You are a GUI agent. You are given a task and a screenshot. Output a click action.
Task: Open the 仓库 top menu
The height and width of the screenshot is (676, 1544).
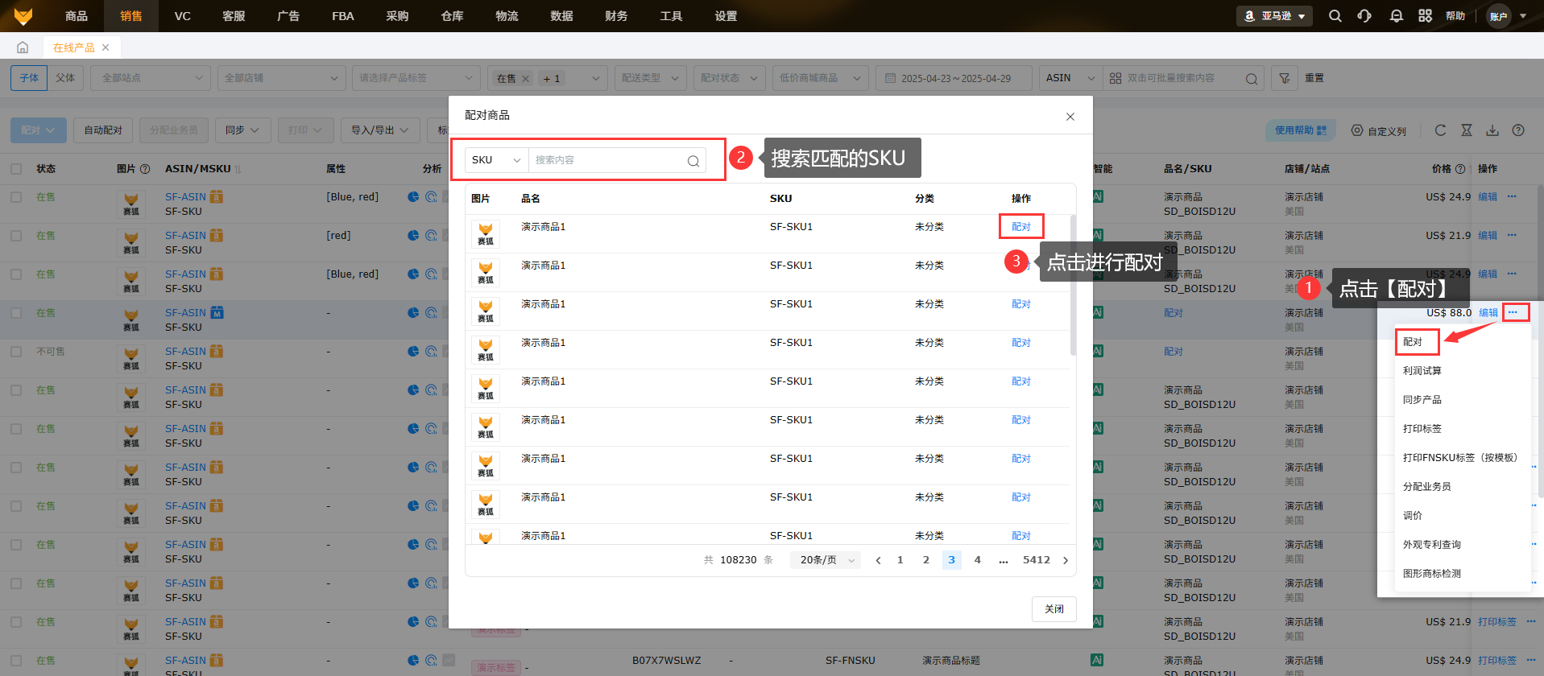453,16
